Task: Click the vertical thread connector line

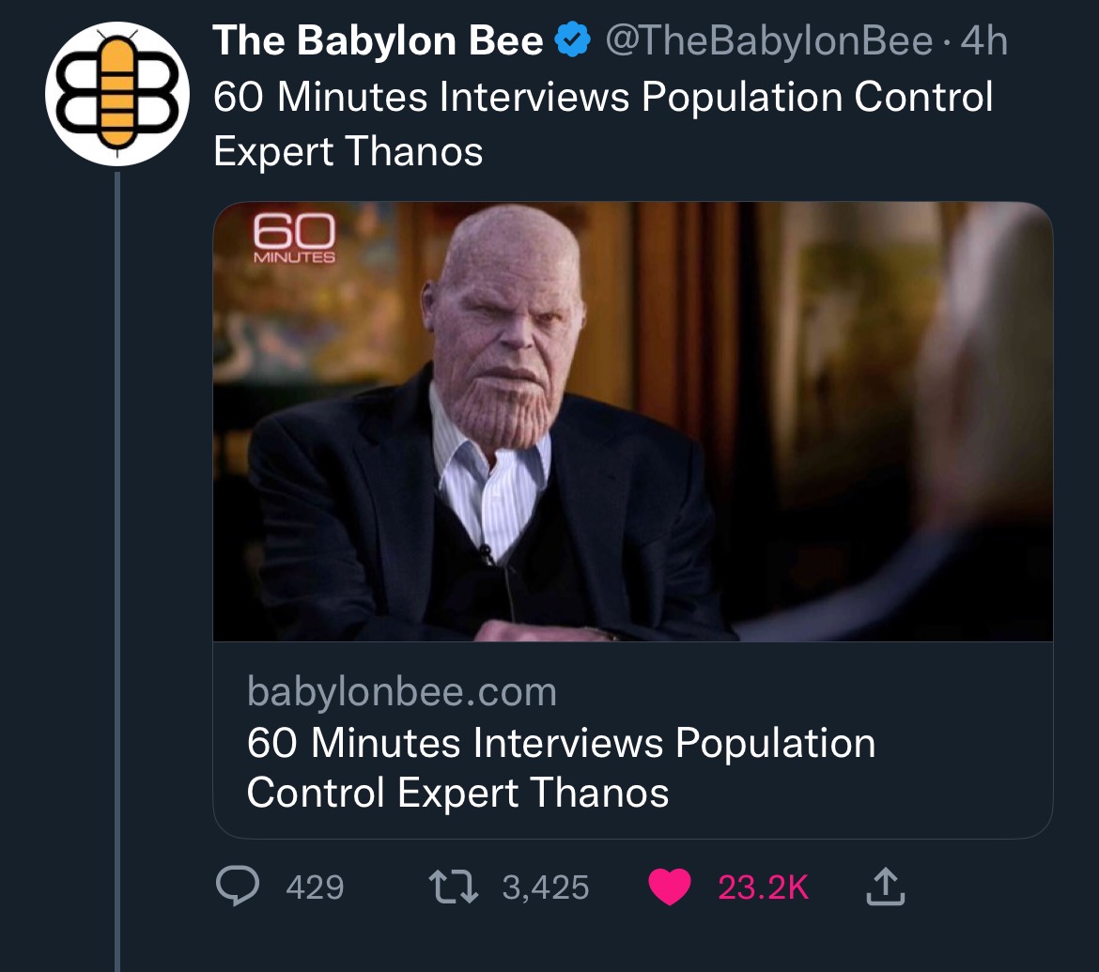Action: (117, 571)
